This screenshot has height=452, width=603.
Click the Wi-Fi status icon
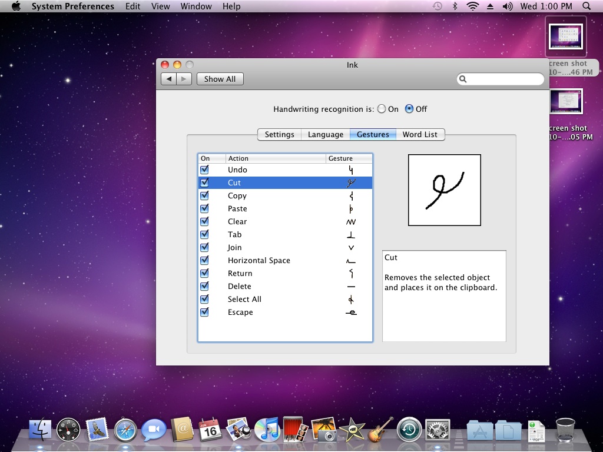[472, 6]
